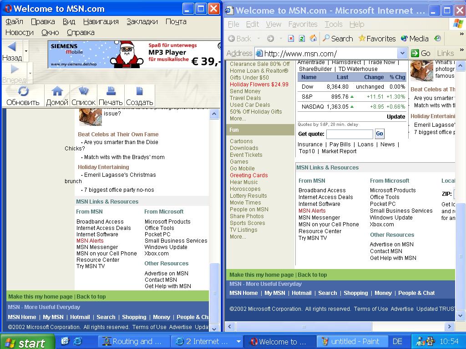The image size is (466, 349).
Task: Open the Back button dropdown arrow in IE
Action: (258, 39)
